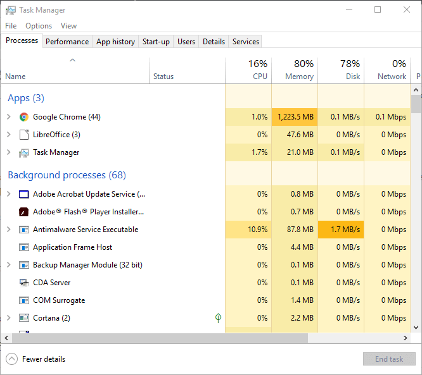This screenshot has width=422, height=375.
Task: Open the Options menu
Action: [x=39, y=26]
